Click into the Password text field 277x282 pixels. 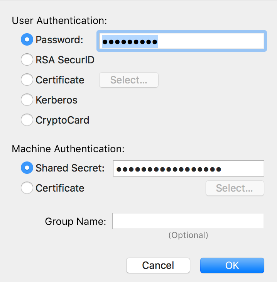pyautogui.click(x=181, y=41)
